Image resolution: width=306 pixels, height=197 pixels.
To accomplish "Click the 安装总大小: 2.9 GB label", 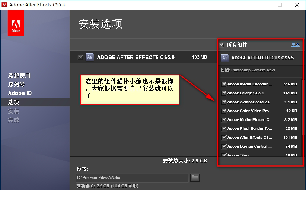I will pyautogui.click(x=185, y=161).
